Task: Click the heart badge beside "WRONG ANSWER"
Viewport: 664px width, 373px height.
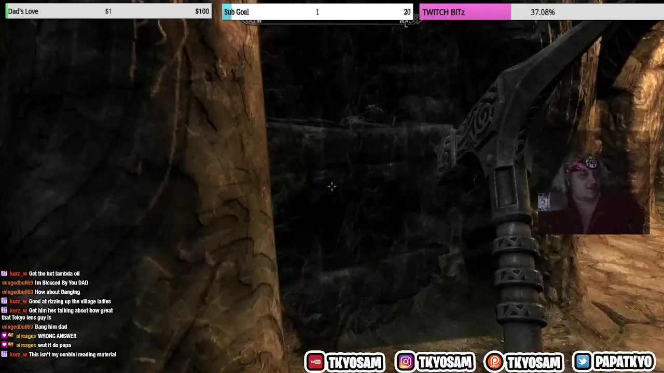Action: click(x=4, y=336)
